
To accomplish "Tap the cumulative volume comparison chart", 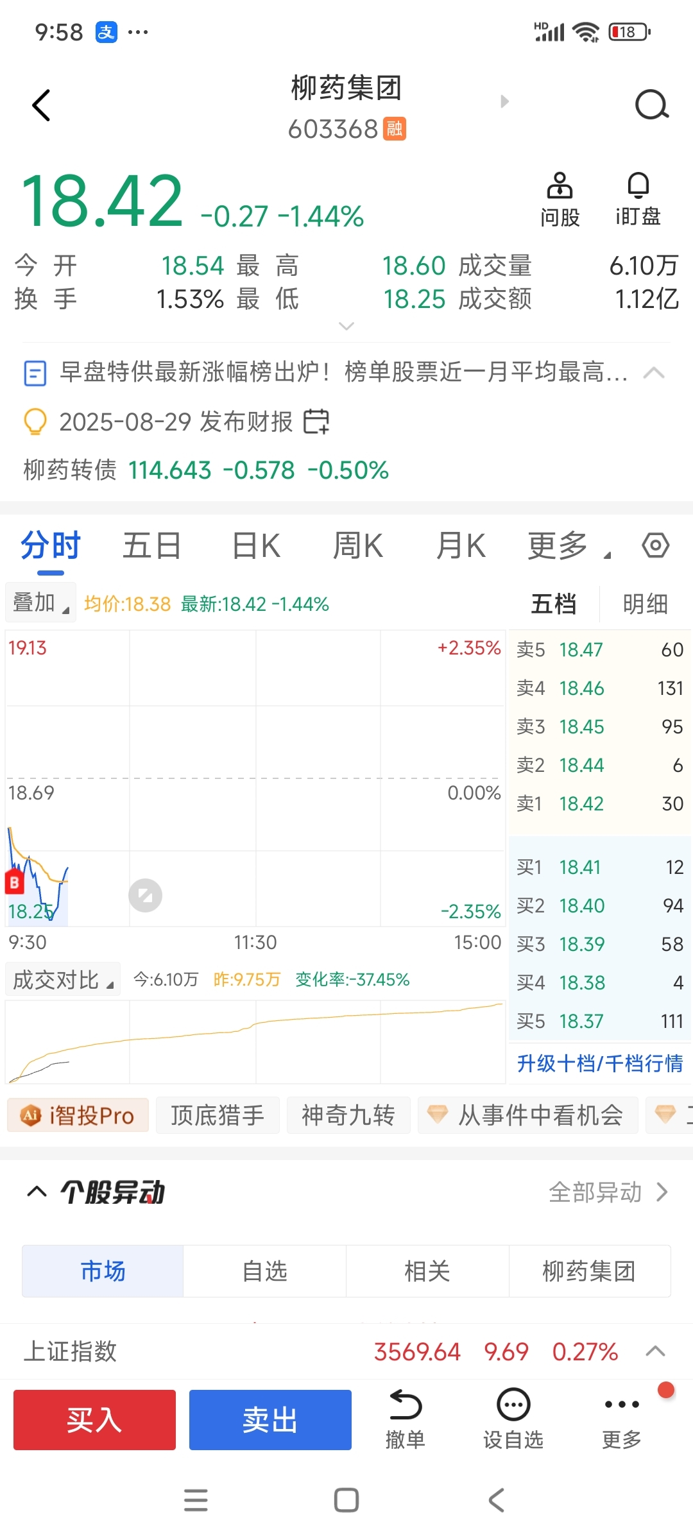I will pyautogui.click(x=255, y=1041).
